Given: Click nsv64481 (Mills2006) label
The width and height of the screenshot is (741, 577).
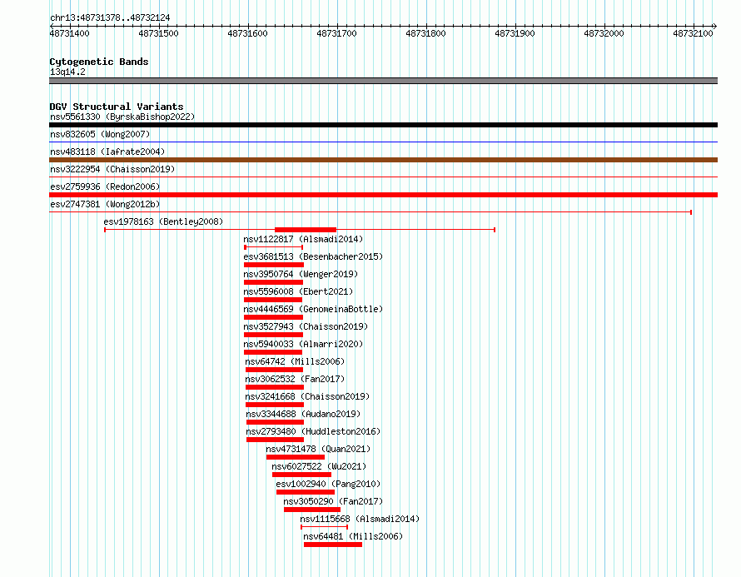Looking at the screenshot, I should tap(353, 536).
